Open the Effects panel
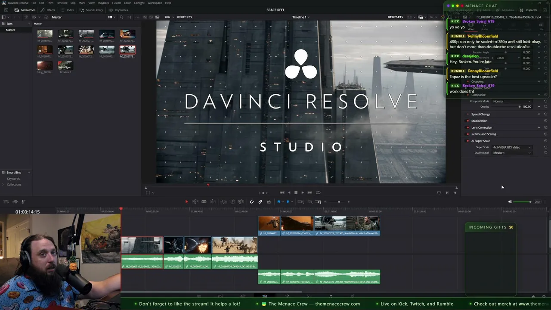Viewport: 551px width, 310px height. 48,10
